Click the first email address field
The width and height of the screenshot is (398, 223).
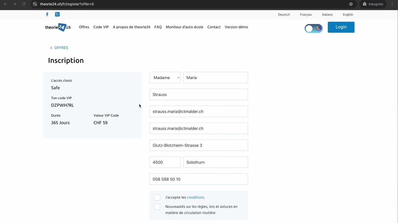(x=199, y=111)
